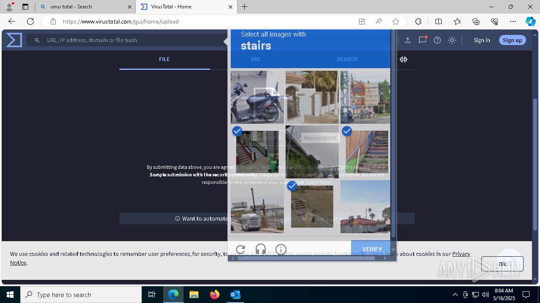The width and height of the screenshot is (540, 303).
Task: Select the motorcycle captcha image
Action: click(257, 97)
